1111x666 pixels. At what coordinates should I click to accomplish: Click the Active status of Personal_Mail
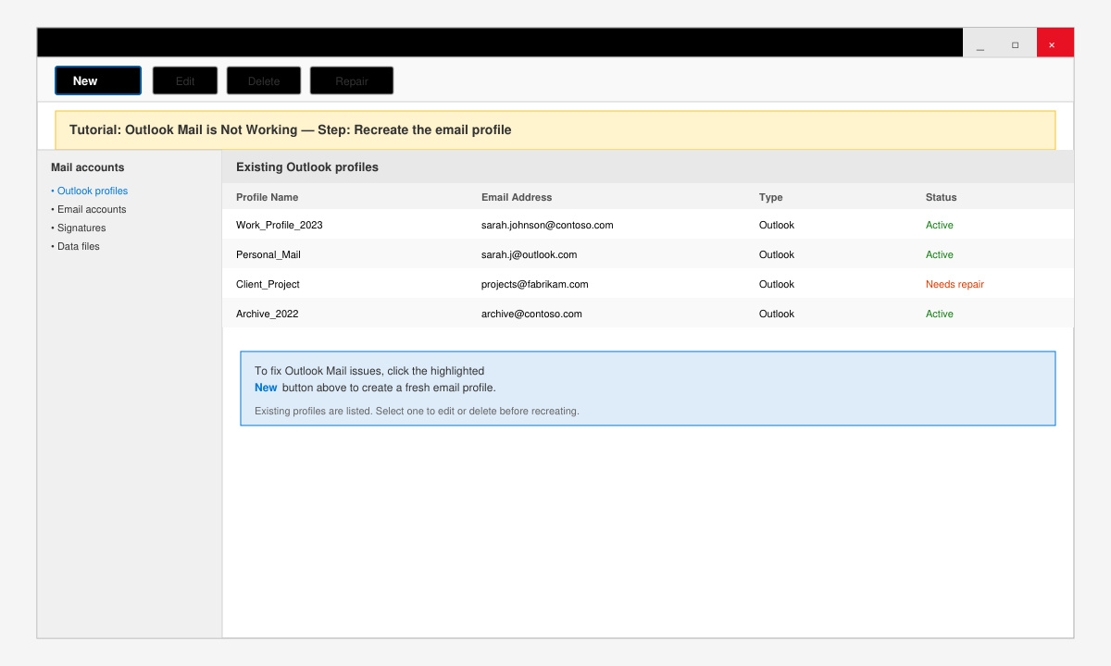(939, 254)
